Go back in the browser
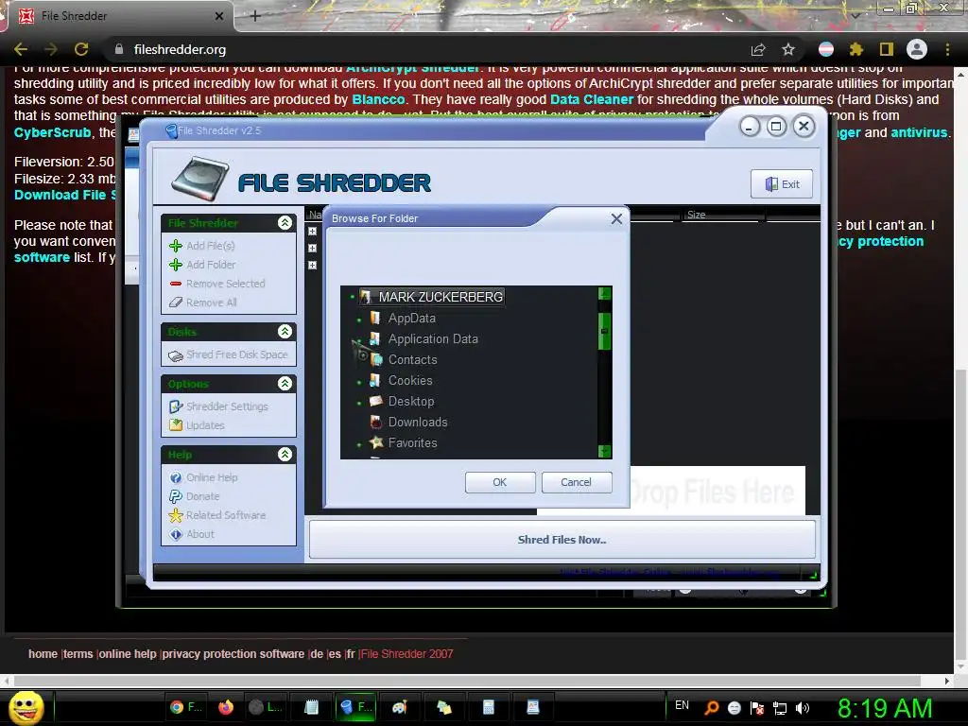Viewport: 968px width, 726px height. (x=21, y=49)
